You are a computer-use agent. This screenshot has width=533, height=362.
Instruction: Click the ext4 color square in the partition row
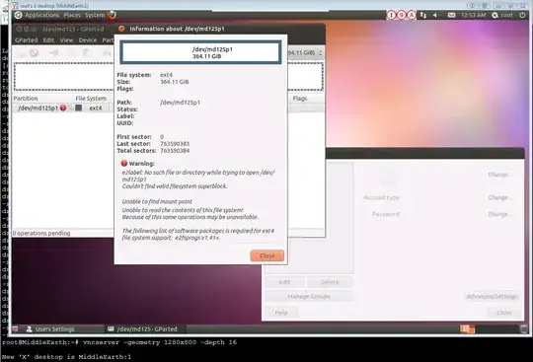click(79, 108)
